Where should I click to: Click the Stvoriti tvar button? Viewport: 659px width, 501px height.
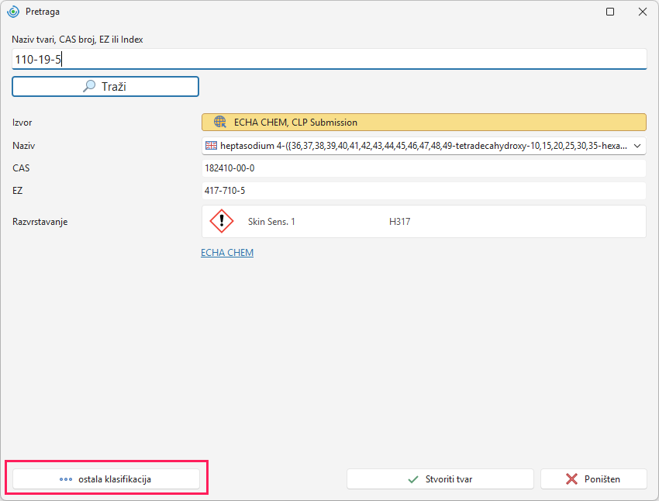[x=440, y=479]
